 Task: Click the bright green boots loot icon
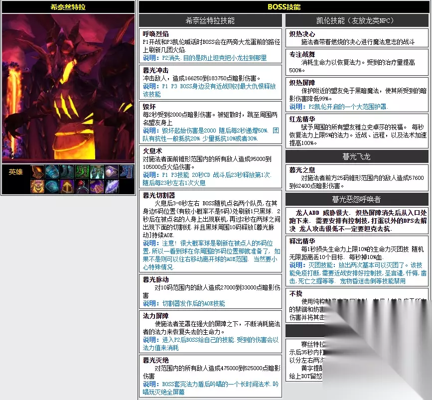pyautogui.click(x=82, y=172)
